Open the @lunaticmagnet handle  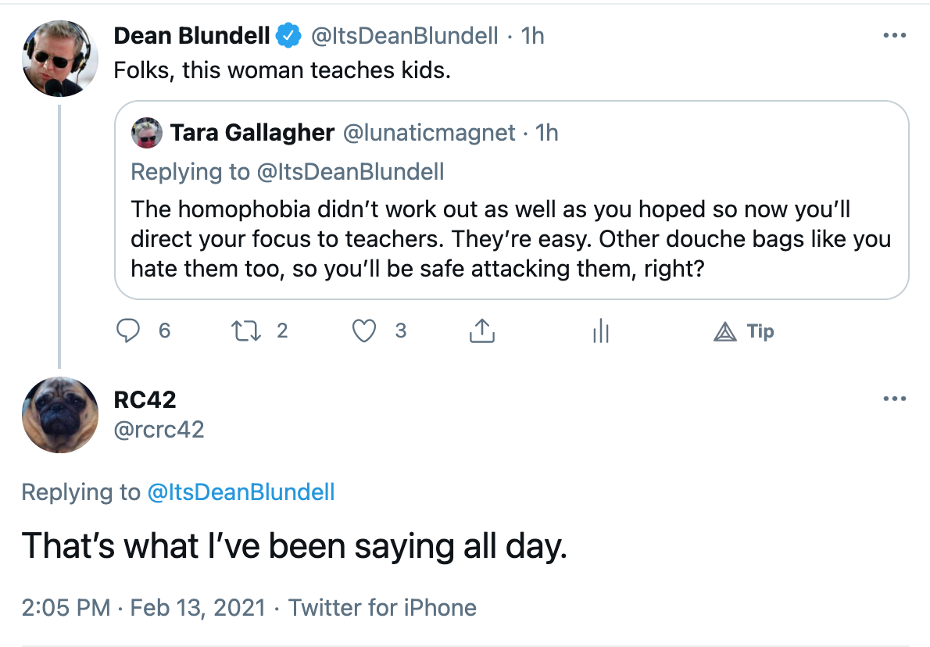429,133
